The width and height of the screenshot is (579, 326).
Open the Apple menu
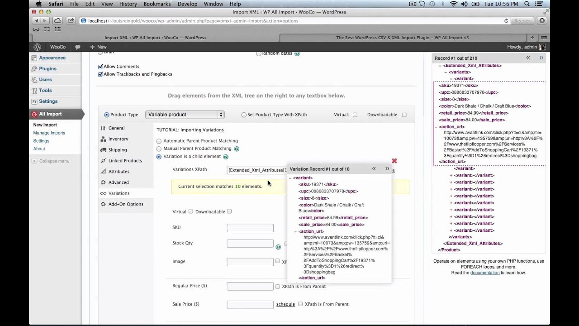tap(38, 4)
